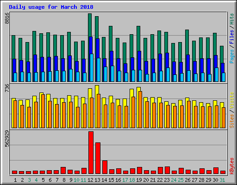Click the green day 3 axis label
The image size is (237, 185).
[x=29, y=180]
